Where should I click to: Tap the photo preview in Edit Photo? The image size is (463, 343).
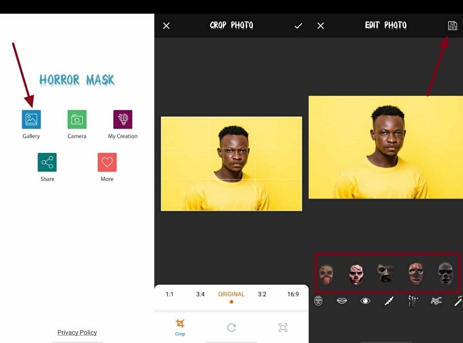(386, 148)
